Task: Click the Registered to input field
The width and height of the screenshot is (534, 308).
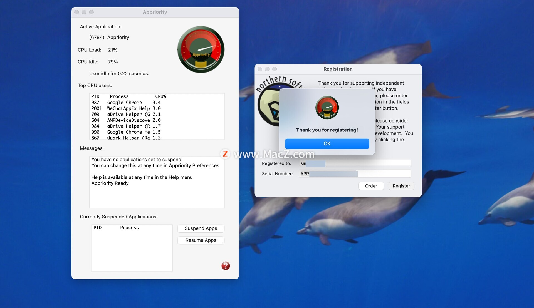Action: click(x=355, y=163)
